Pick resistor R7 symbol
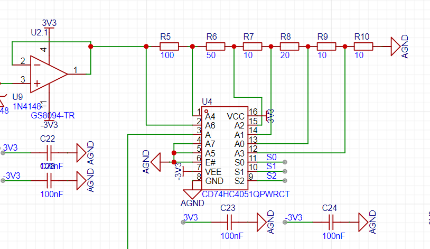The image size is (430, 249). point(252,47)
